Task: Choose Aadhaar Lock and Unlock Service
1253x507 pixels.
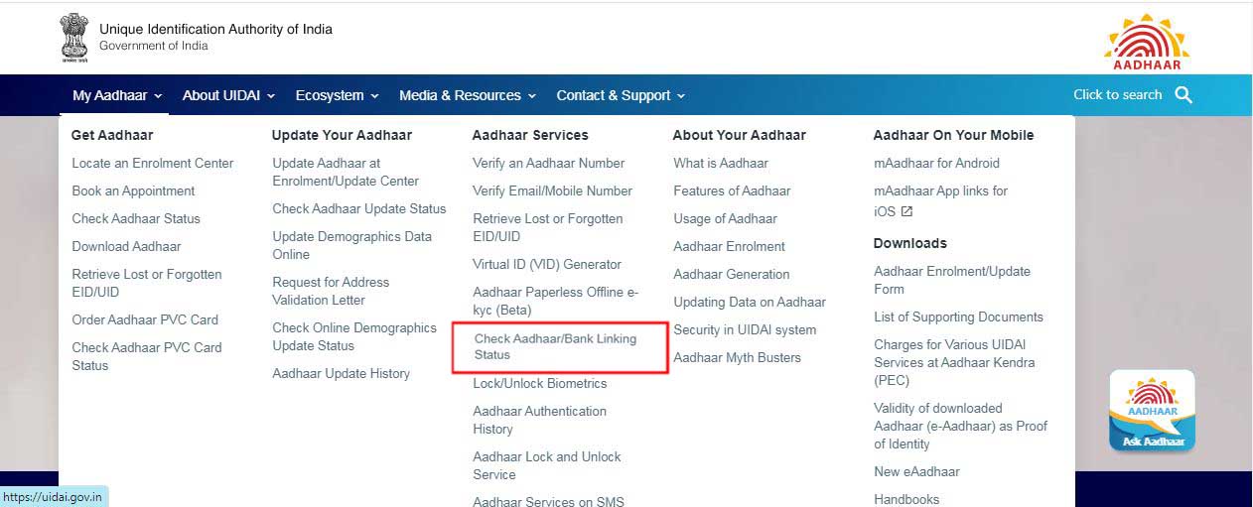Action: pos(547,465)
